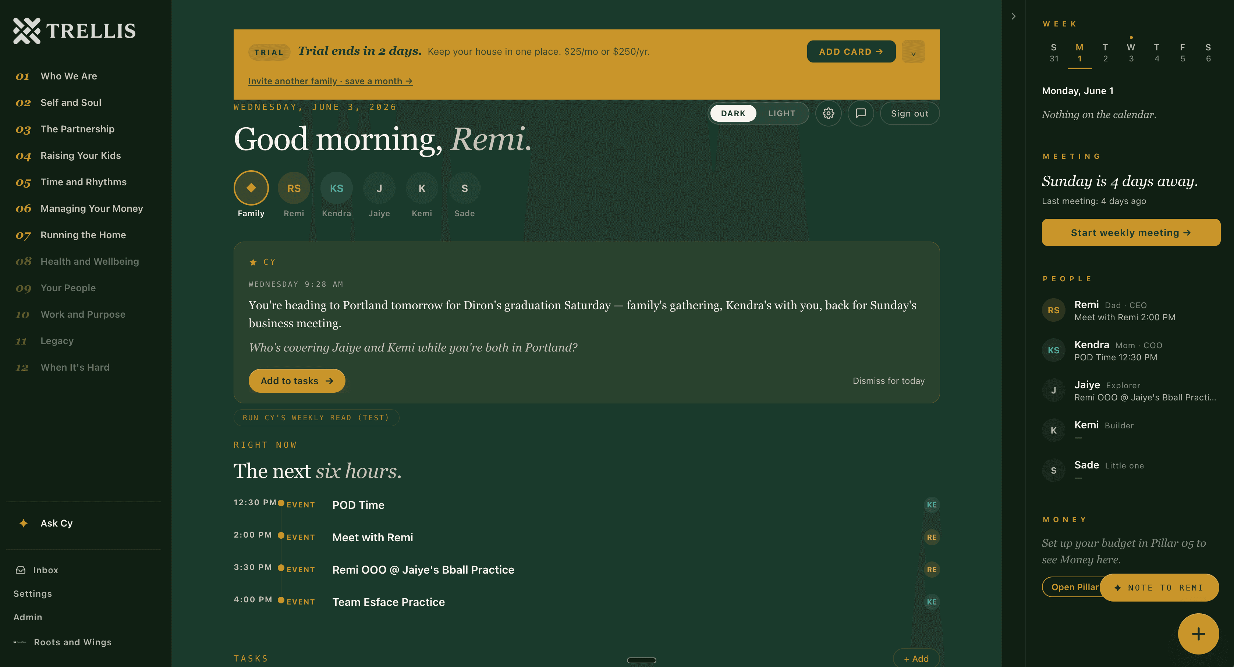Collapse the trial banner with chevron
1234x667 pixels.
pyautogui.click(x=913, y=52)
